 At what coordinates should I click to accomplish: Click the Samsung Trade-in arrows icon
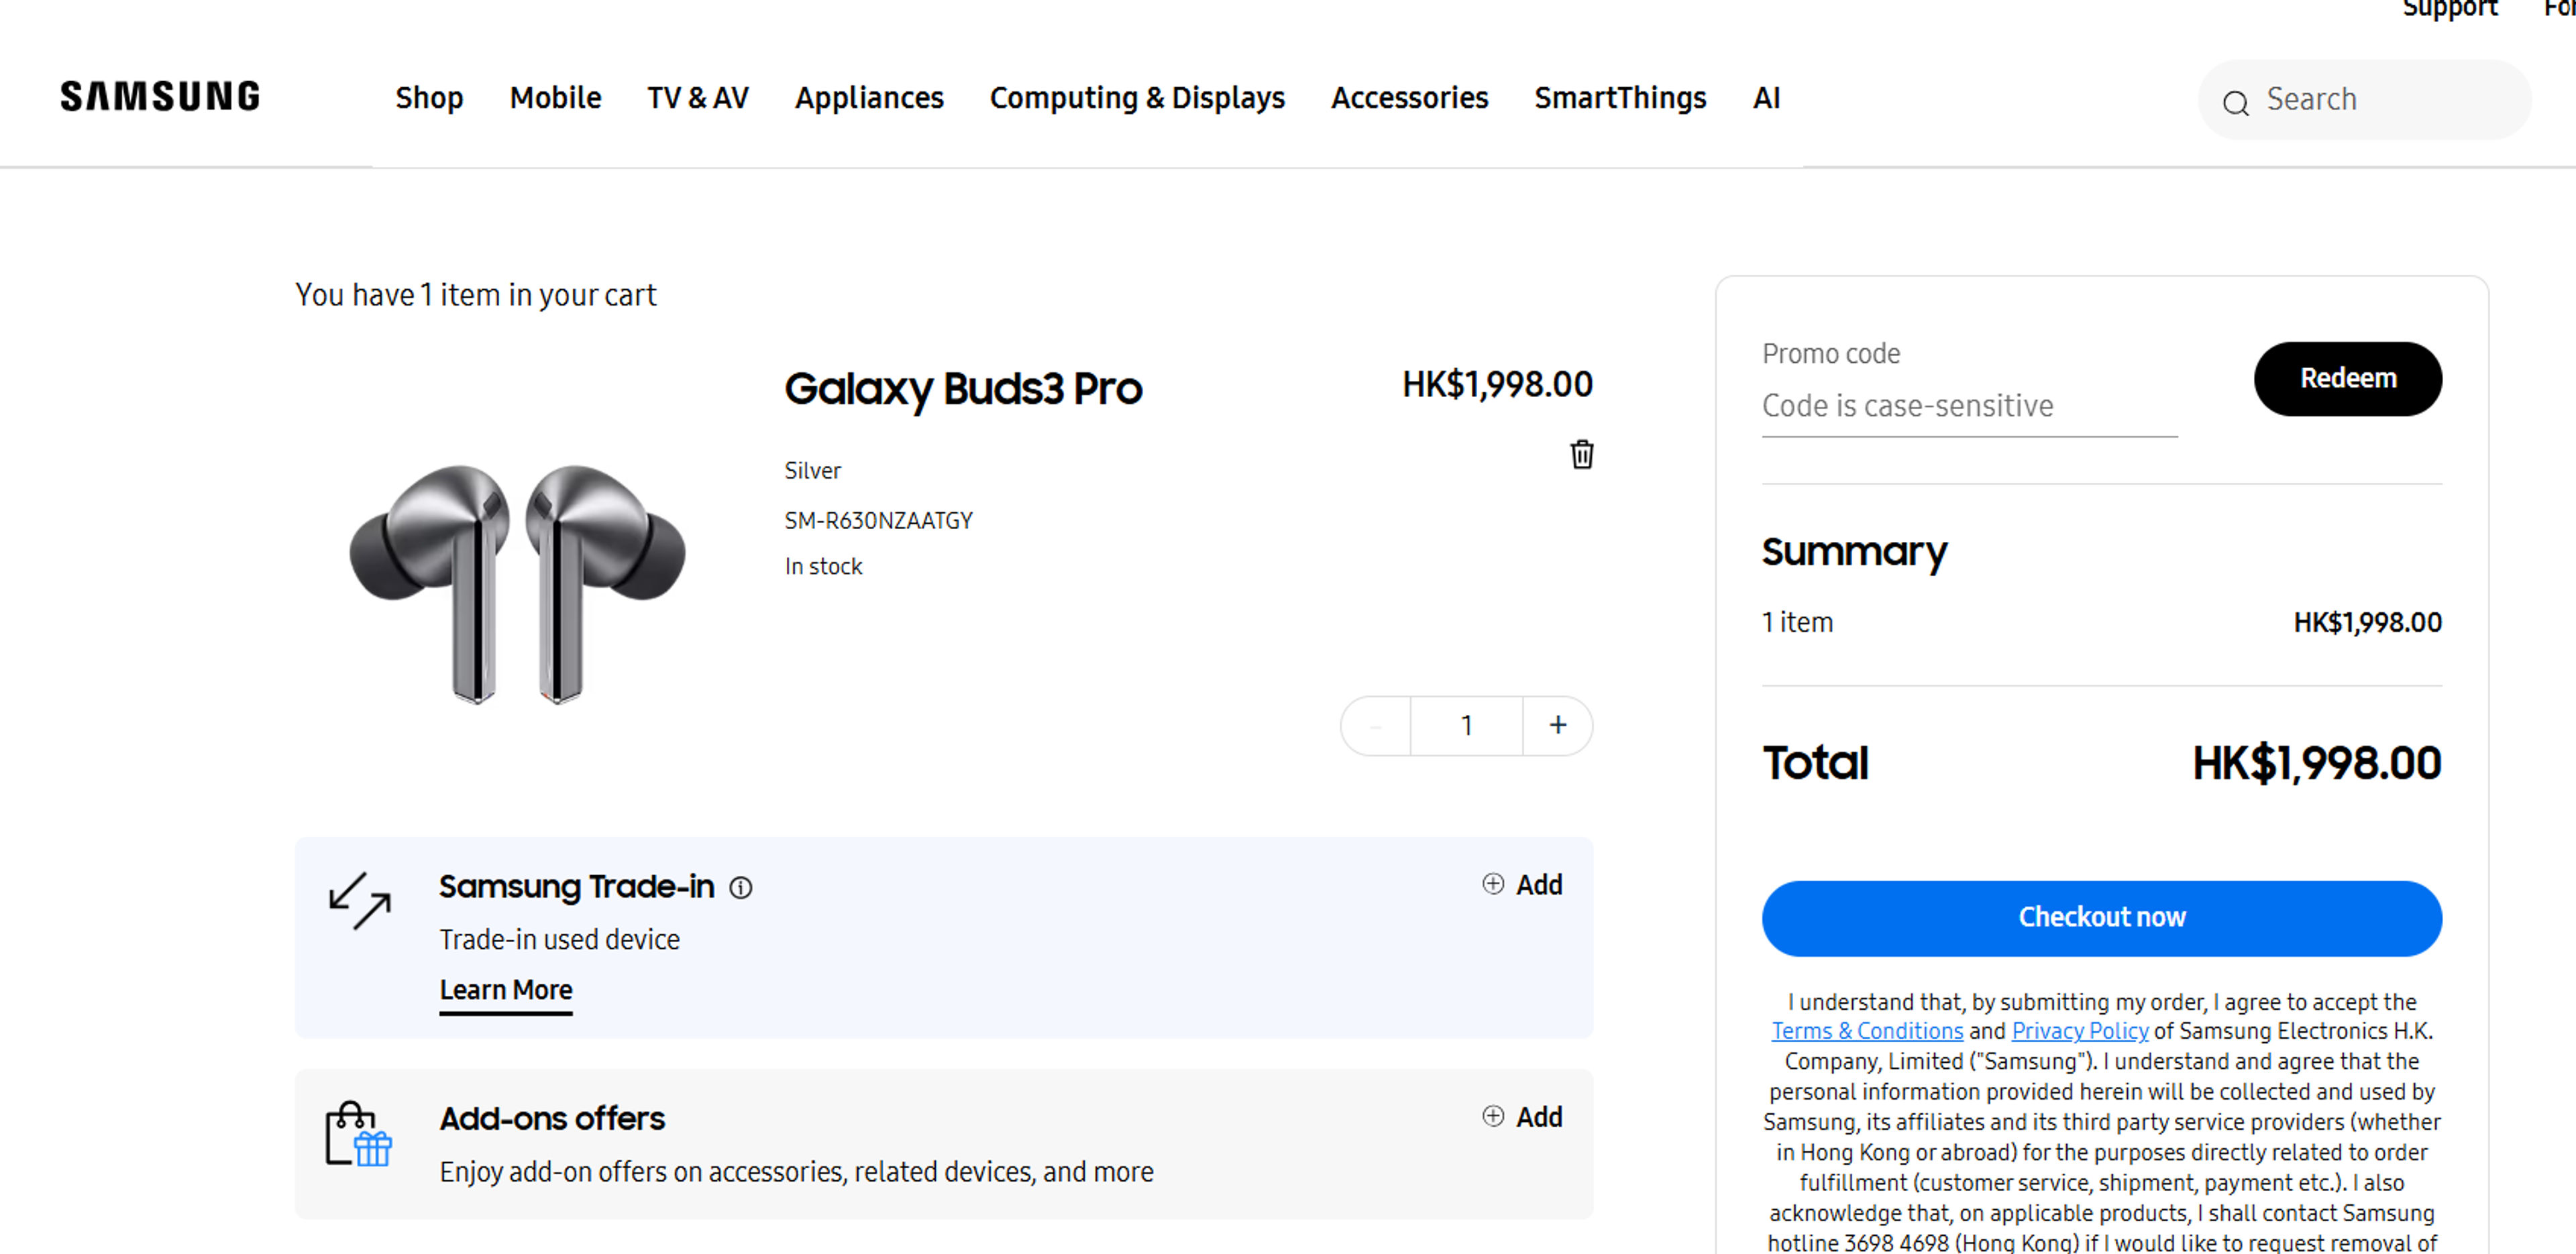pos(360,900)
